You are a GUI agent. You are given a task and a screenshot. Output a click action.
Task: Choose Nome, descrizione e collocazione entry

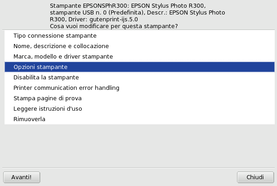[x=61, y=46]
